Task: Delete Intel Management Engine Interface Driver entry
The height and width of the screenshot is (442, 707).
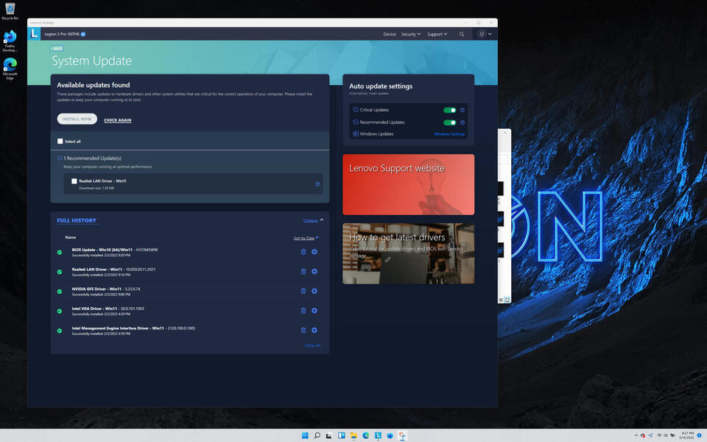Action: coord(303,330)
